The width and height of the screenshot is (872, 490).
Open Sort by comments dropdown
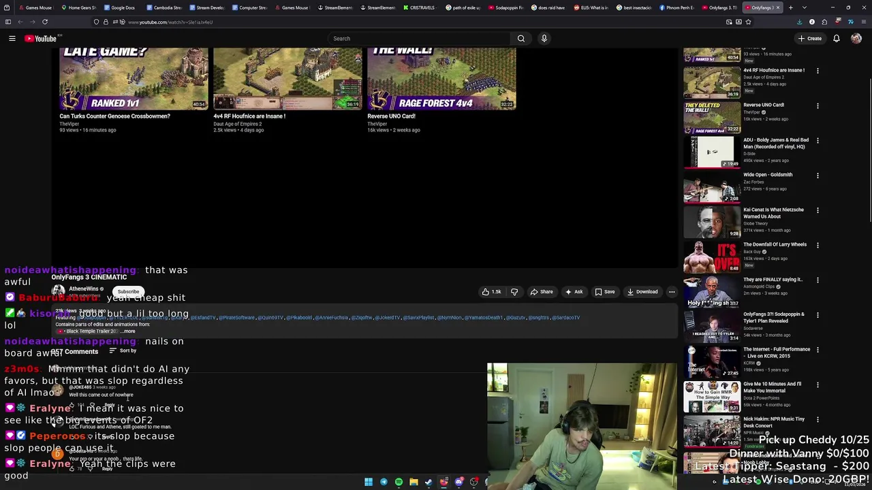(x=123, y=350)
